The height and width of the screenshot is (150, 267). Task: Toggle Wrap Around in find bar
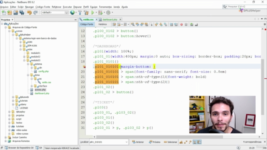coord(199,142)
